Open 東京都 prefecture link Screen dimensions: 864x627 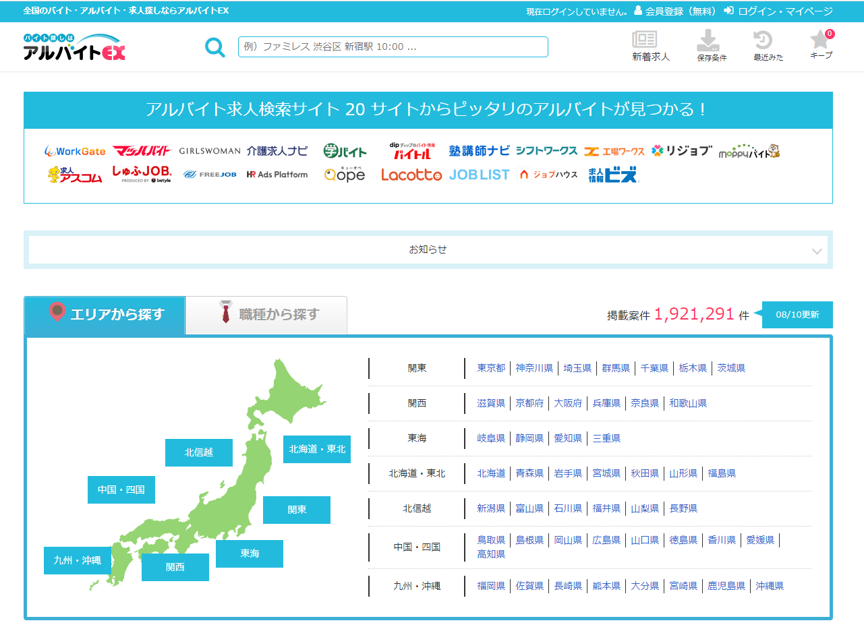point(491,368)
